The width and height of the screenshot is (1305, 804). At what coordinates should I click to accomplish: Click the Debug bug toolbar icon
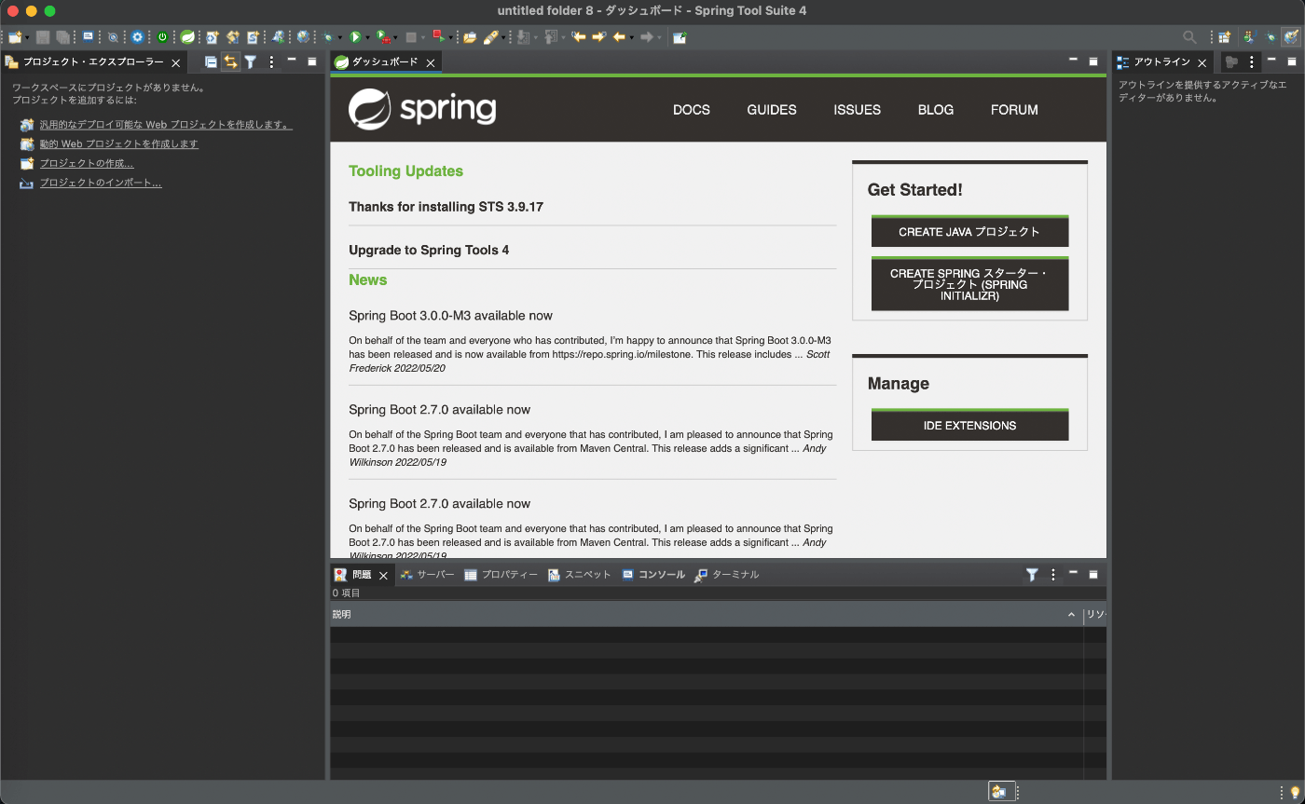coord(328,37)
